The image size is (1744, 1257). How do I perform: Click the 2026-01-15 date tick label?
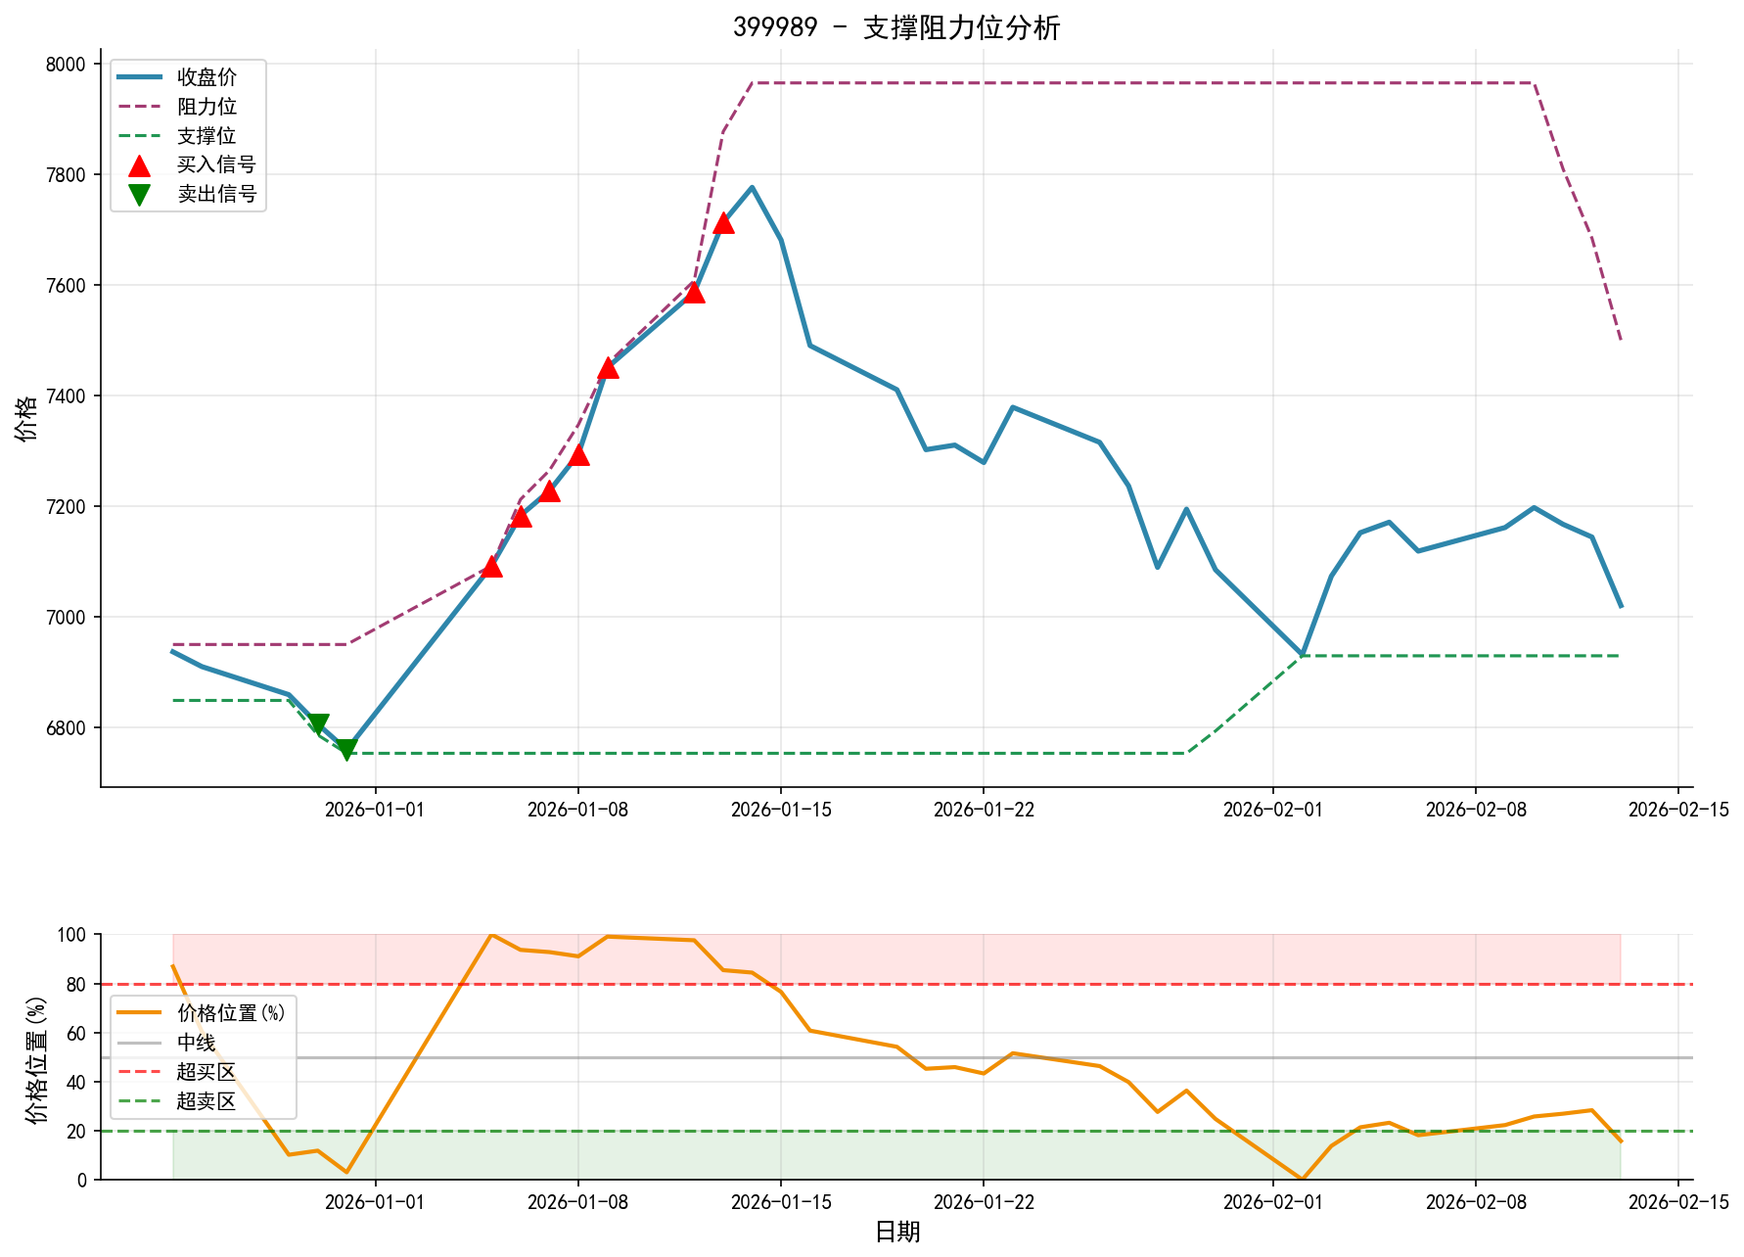click(780, 809)
